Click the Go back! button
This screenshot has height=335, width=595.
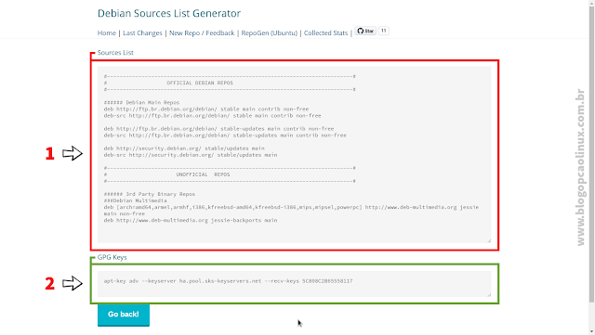coord(124,315)
